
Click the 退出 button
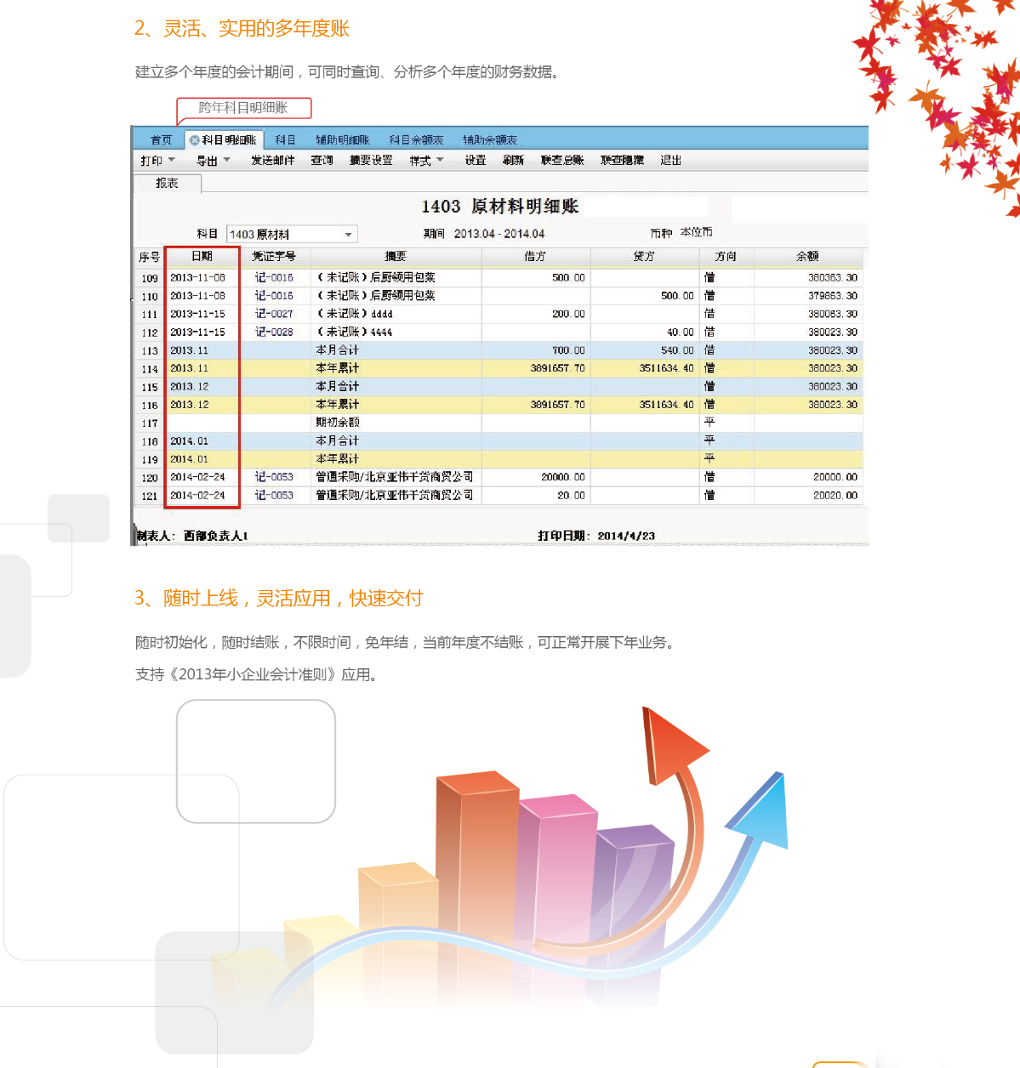[x=670, y=161]
